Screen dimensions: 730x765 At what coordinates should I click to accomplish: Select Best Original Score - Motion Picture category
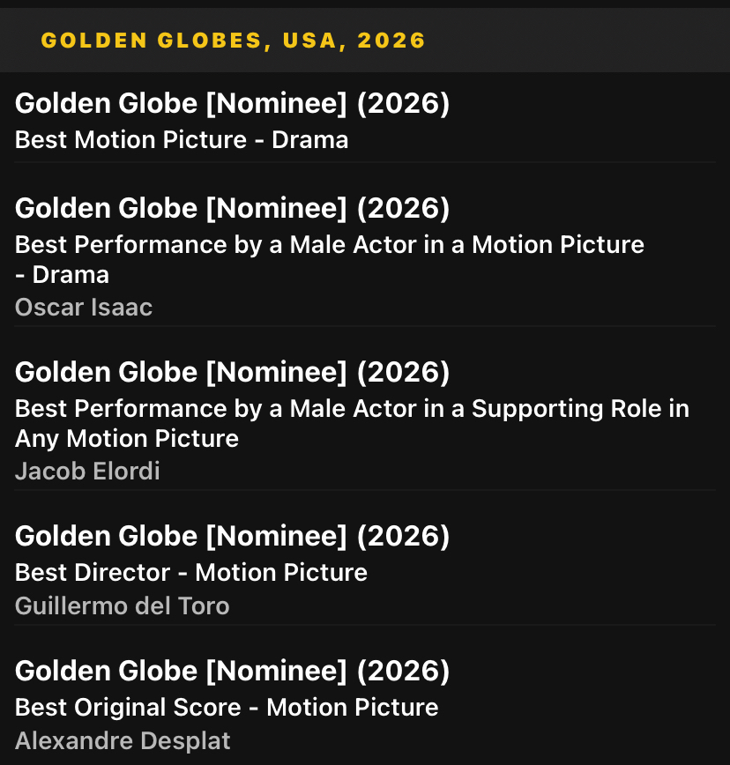coord(226,708)
